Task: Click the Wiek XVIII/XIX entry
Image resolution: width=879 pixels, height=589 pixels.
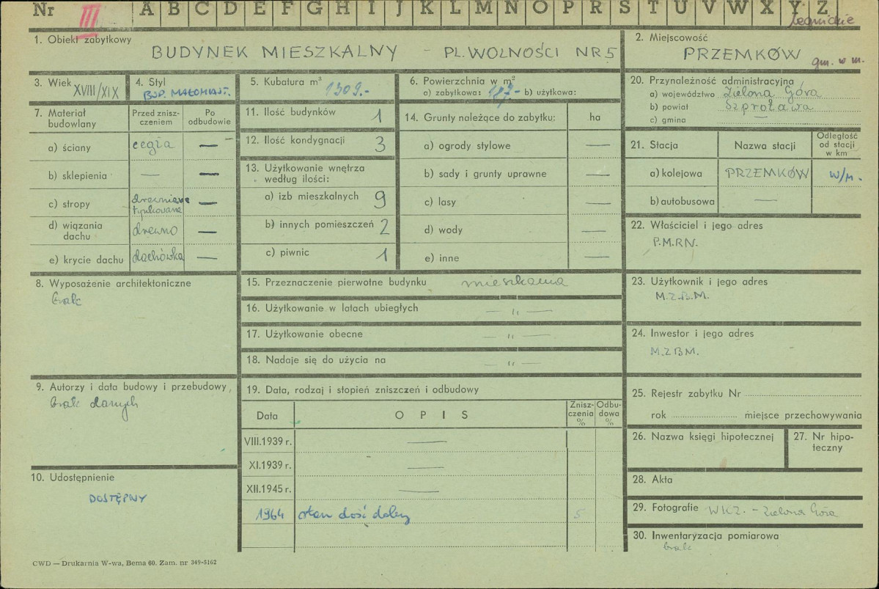Action: (x=96, y=92)
